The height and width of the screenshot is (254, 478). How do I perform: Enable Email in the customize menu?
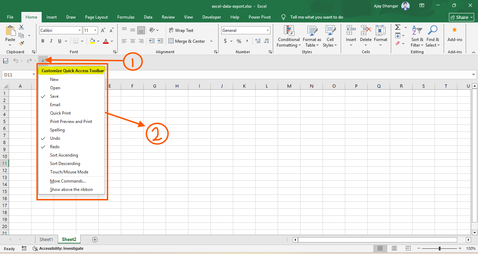click(71, 105)
